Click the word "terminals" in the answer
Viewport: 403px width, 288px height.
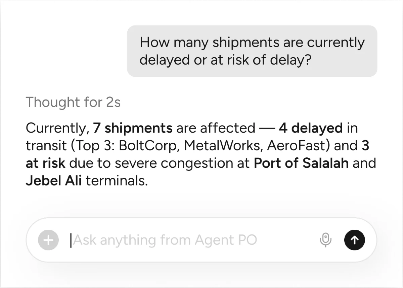(116, 181)
